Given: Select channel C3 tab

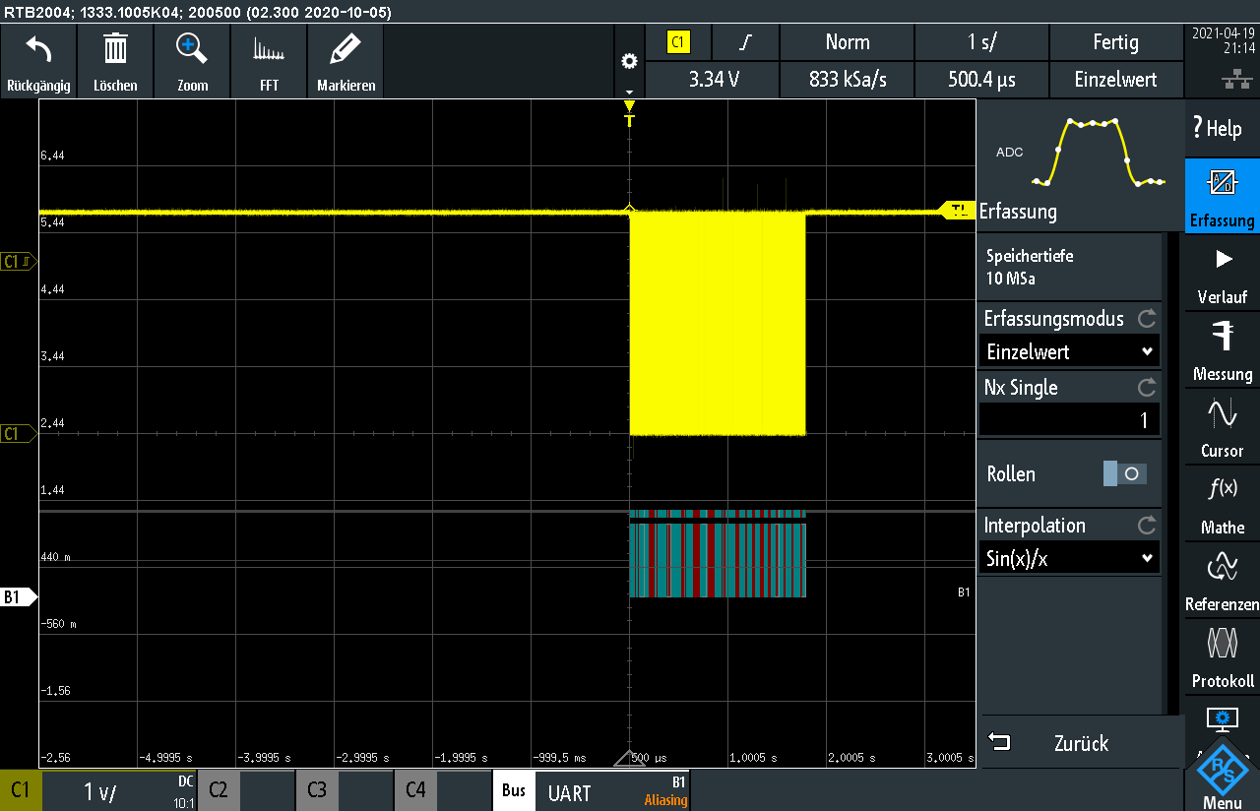Looking at the screenshot, I should pos(316,790).
